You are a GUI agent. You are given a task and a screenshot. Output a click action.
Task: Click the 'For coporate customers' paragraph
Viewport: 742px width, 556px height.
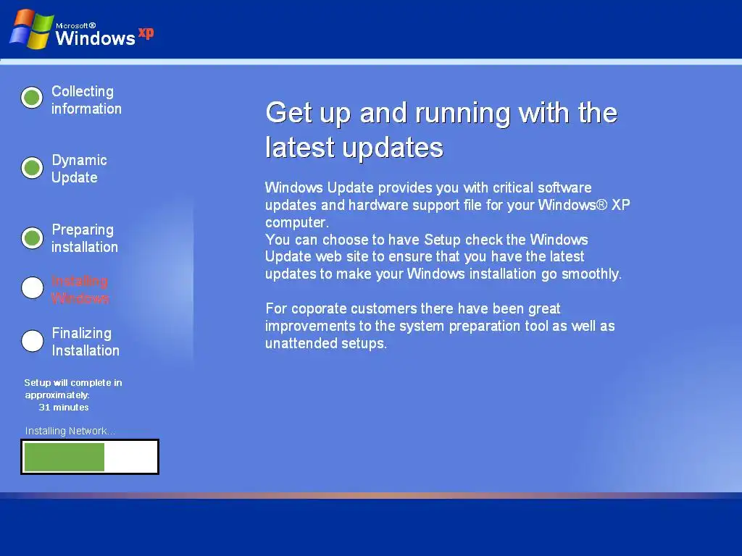click(x=440, y=326)
